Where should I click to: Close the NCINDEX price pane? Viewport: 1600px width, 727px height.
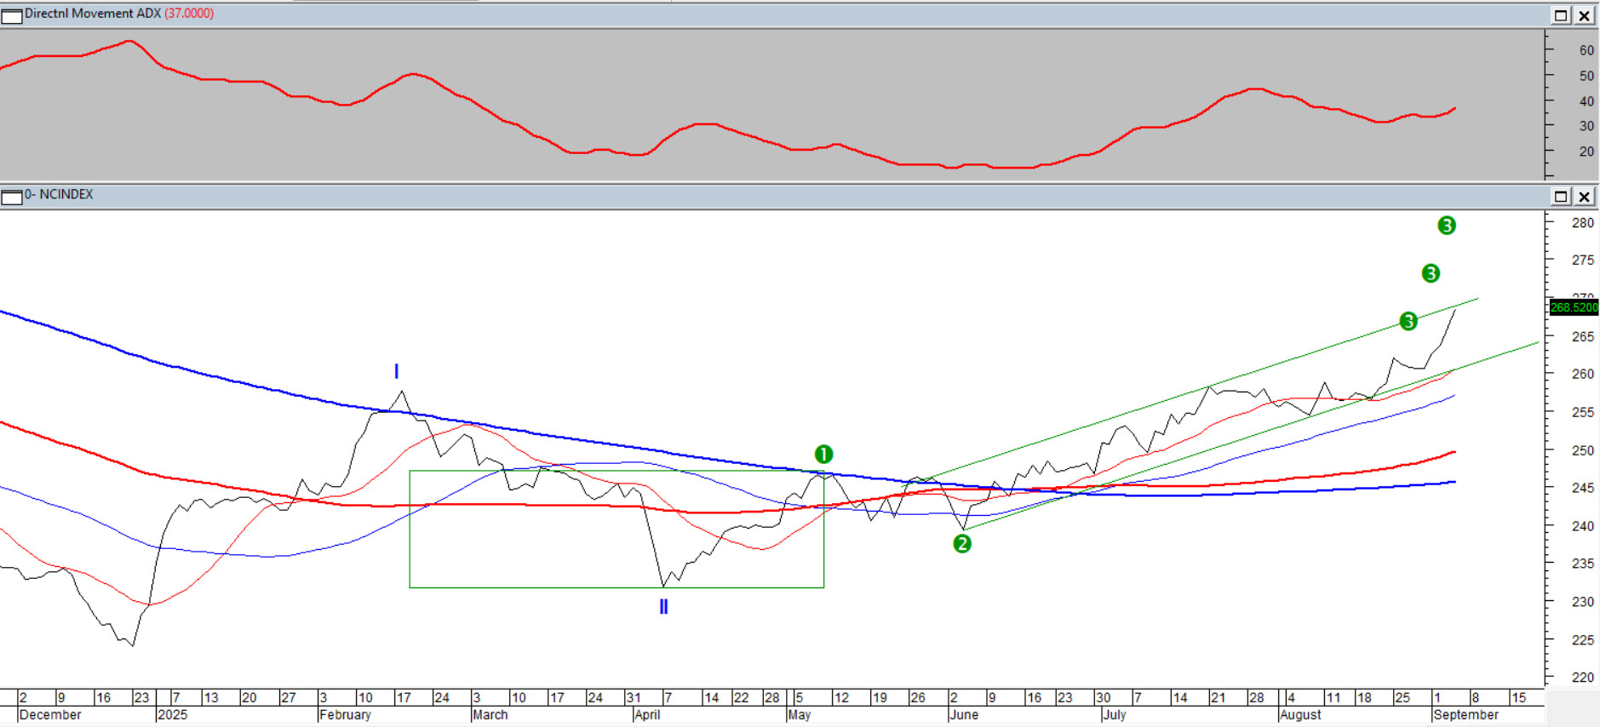1584,197
